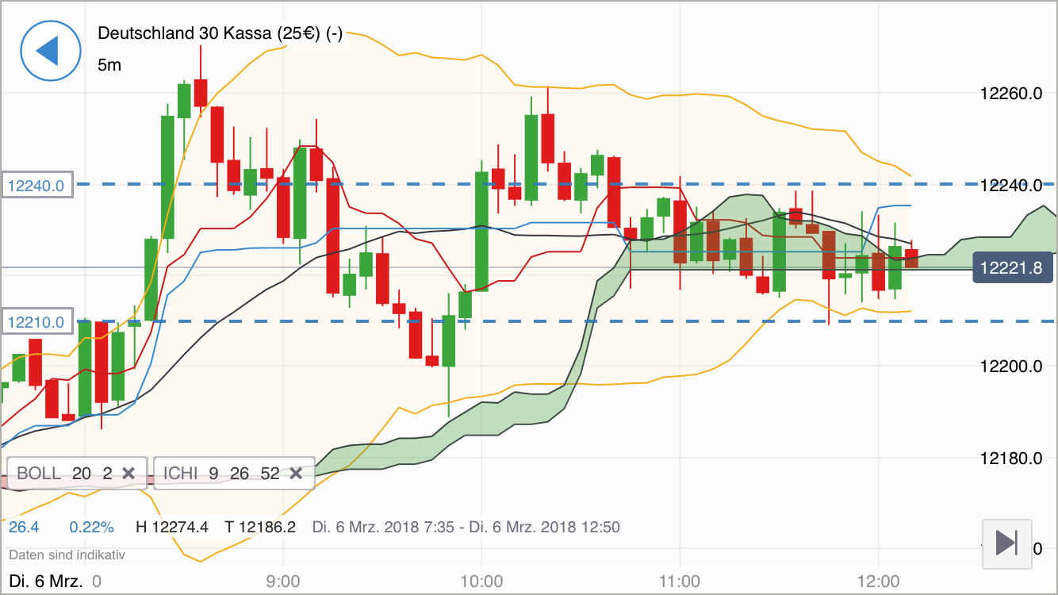Select the 12210.0 price alert label
Viewport: 1058px width, 595px height.
36,321
